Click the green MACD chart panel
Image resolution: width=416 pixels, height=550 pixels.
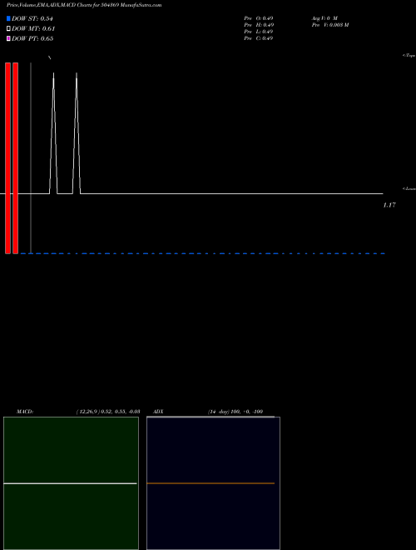point(71,483)
